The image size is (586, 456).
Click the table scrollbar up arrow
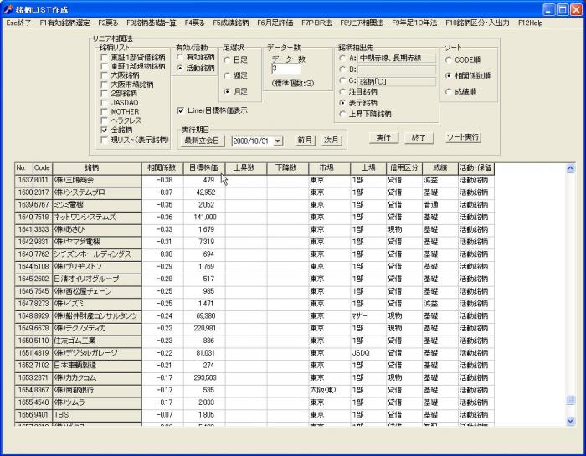point(571,168)
